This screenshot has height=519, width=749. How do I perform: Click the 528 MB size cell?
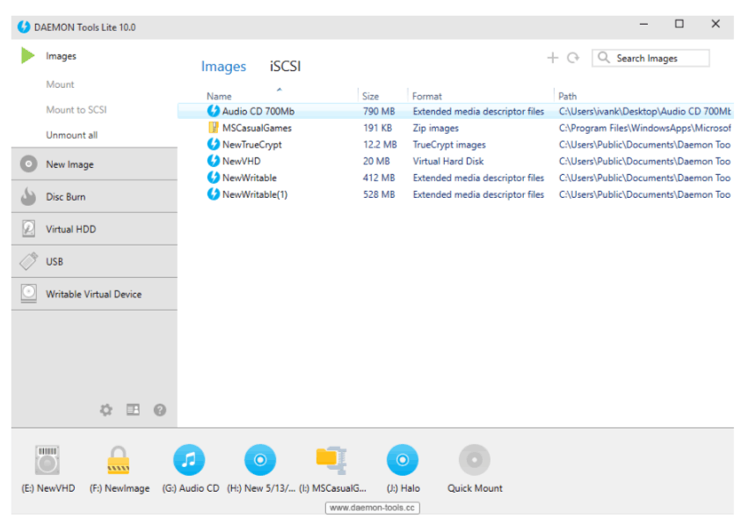(379, 194)
